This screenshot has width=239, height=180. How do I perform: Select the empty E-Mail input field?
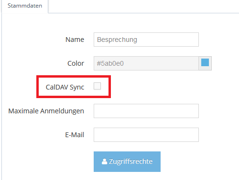coord(146,135)
